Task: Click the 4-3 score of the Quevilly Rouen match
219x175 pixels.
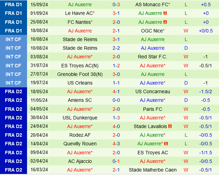Action: click(116, 144)
